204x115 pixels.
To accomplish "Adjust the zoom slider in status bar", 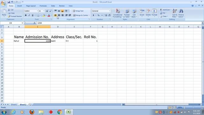I will point(193,107).
